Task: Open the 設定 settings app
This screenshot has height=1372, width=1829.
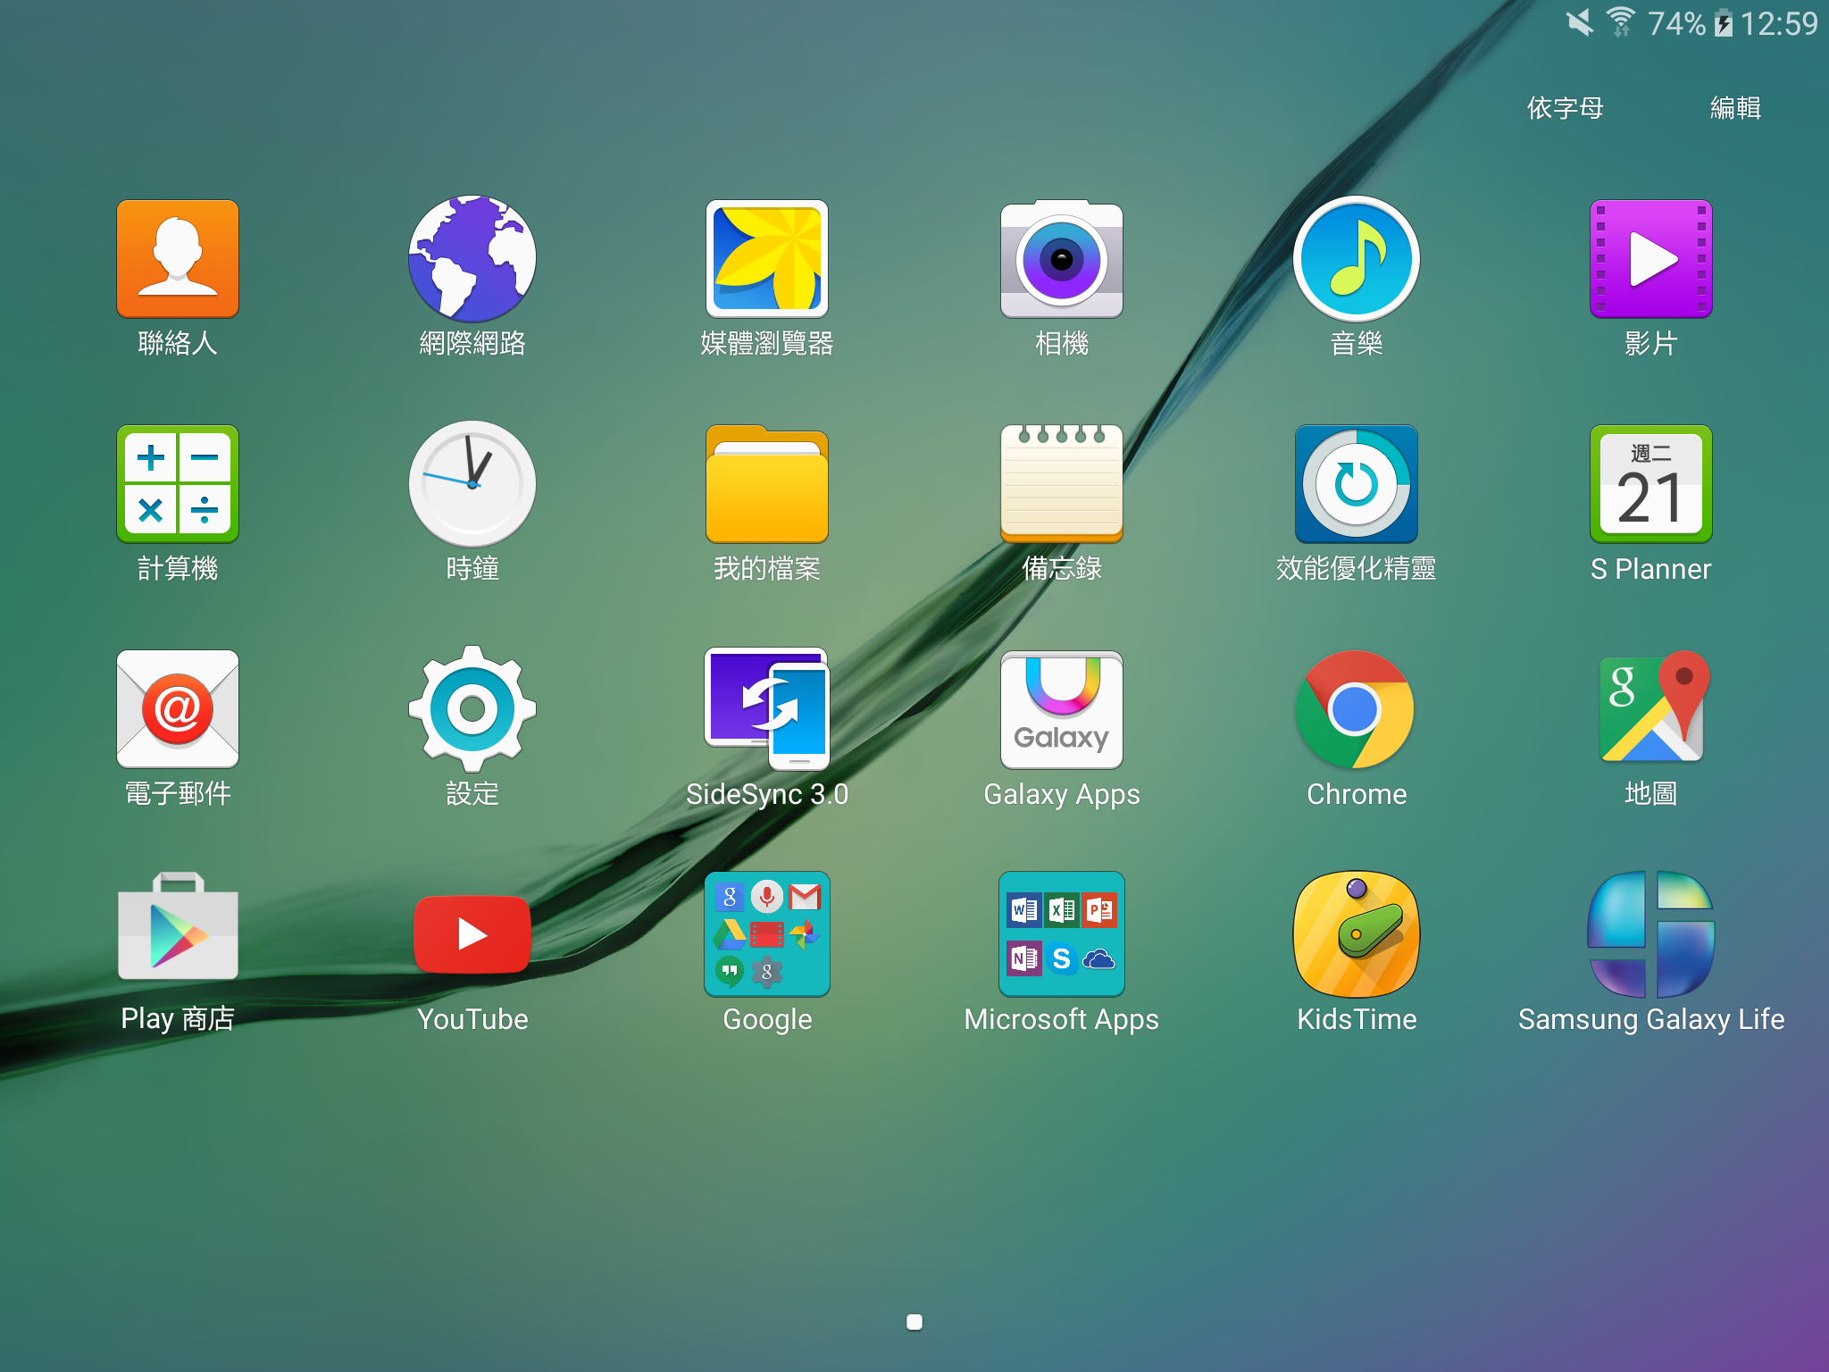Action: [472, 709]
